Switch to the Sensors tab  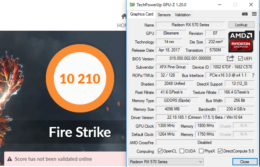pos(164,15)
